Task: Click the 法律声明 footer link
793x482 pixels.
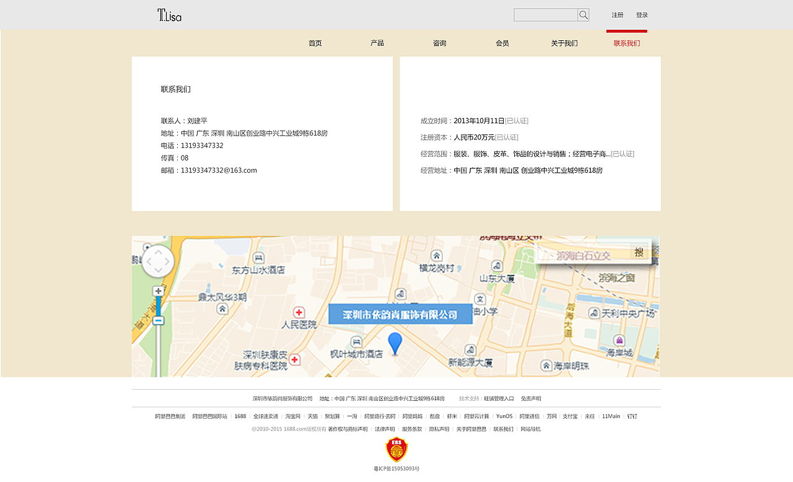Action: (x=385, y=429)
